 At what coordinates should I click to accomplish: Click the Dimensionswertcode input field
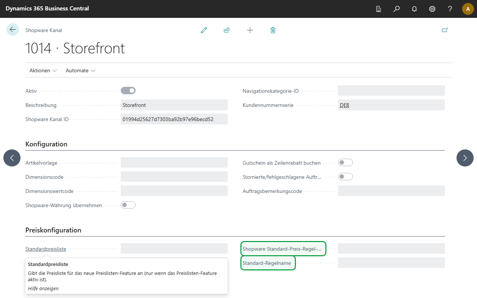pos(174,191)
